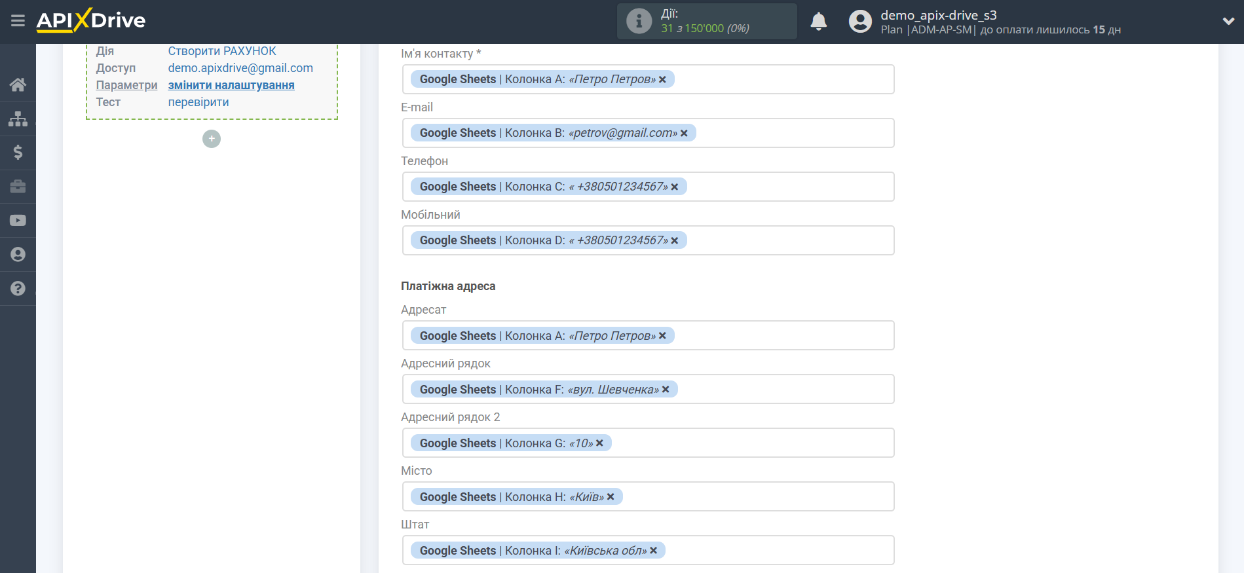
Task: Open the billing dollar sidebar icon
Action: click(x=18, y=153)
